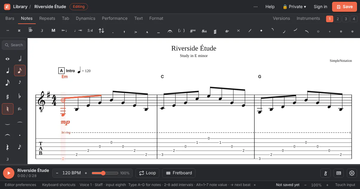
Task: Apply the 5:4 tuplet ratio
Action: point(90,31)
